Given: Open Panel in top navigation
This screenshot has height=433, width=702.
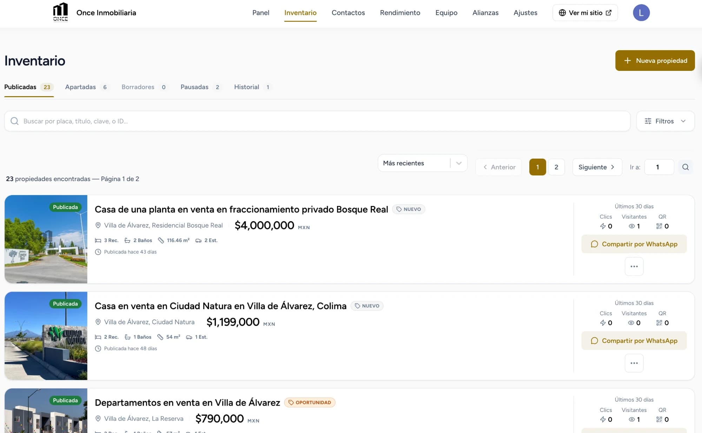Looking at the screenshot, I should coord(260,13).
